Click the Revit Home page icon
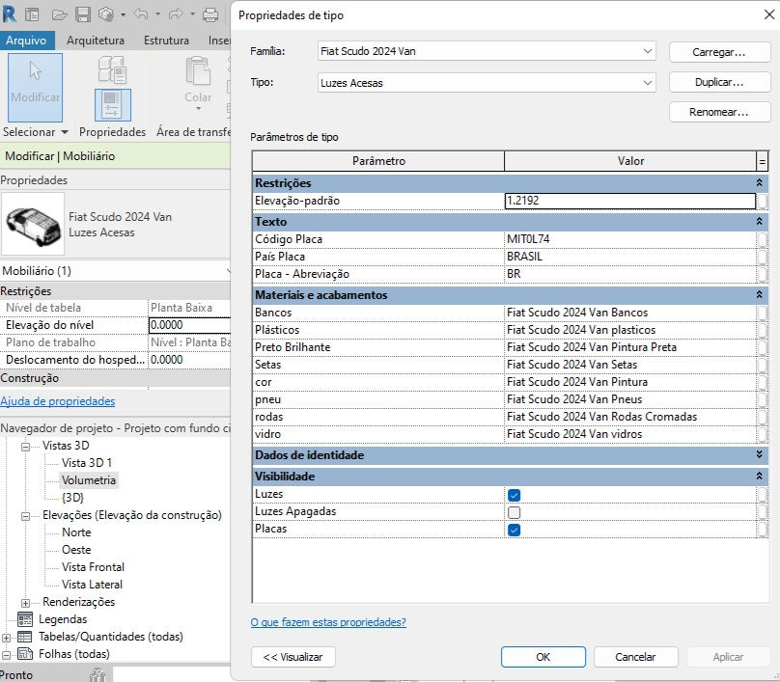 tap(32, 14)
